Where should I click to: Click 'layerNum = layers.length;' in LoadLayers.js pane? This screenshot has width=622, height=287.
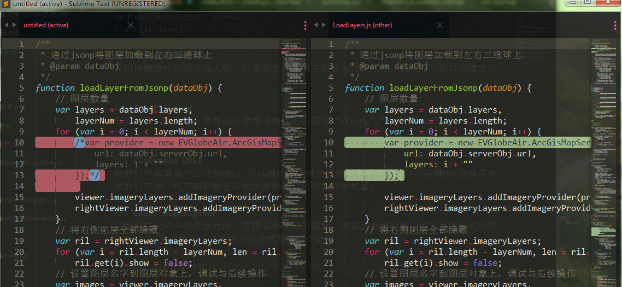click(445, 121)
